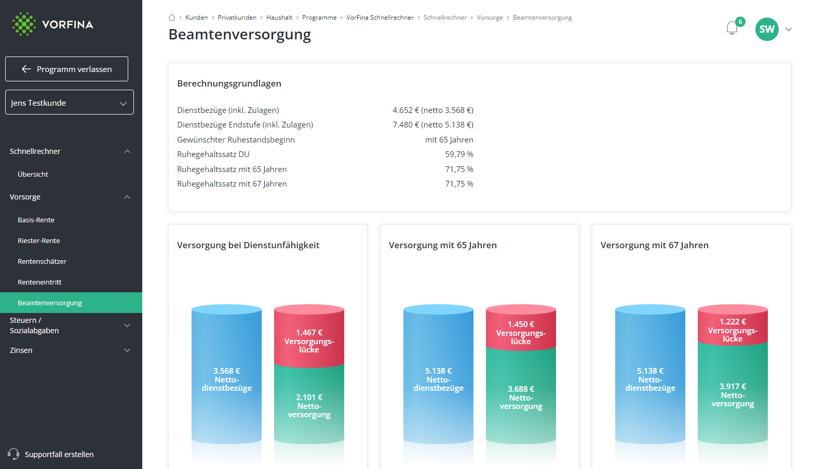
Task: Click the 'mit 65 Jahren' retirement value
Action: (x=449, y=140)
